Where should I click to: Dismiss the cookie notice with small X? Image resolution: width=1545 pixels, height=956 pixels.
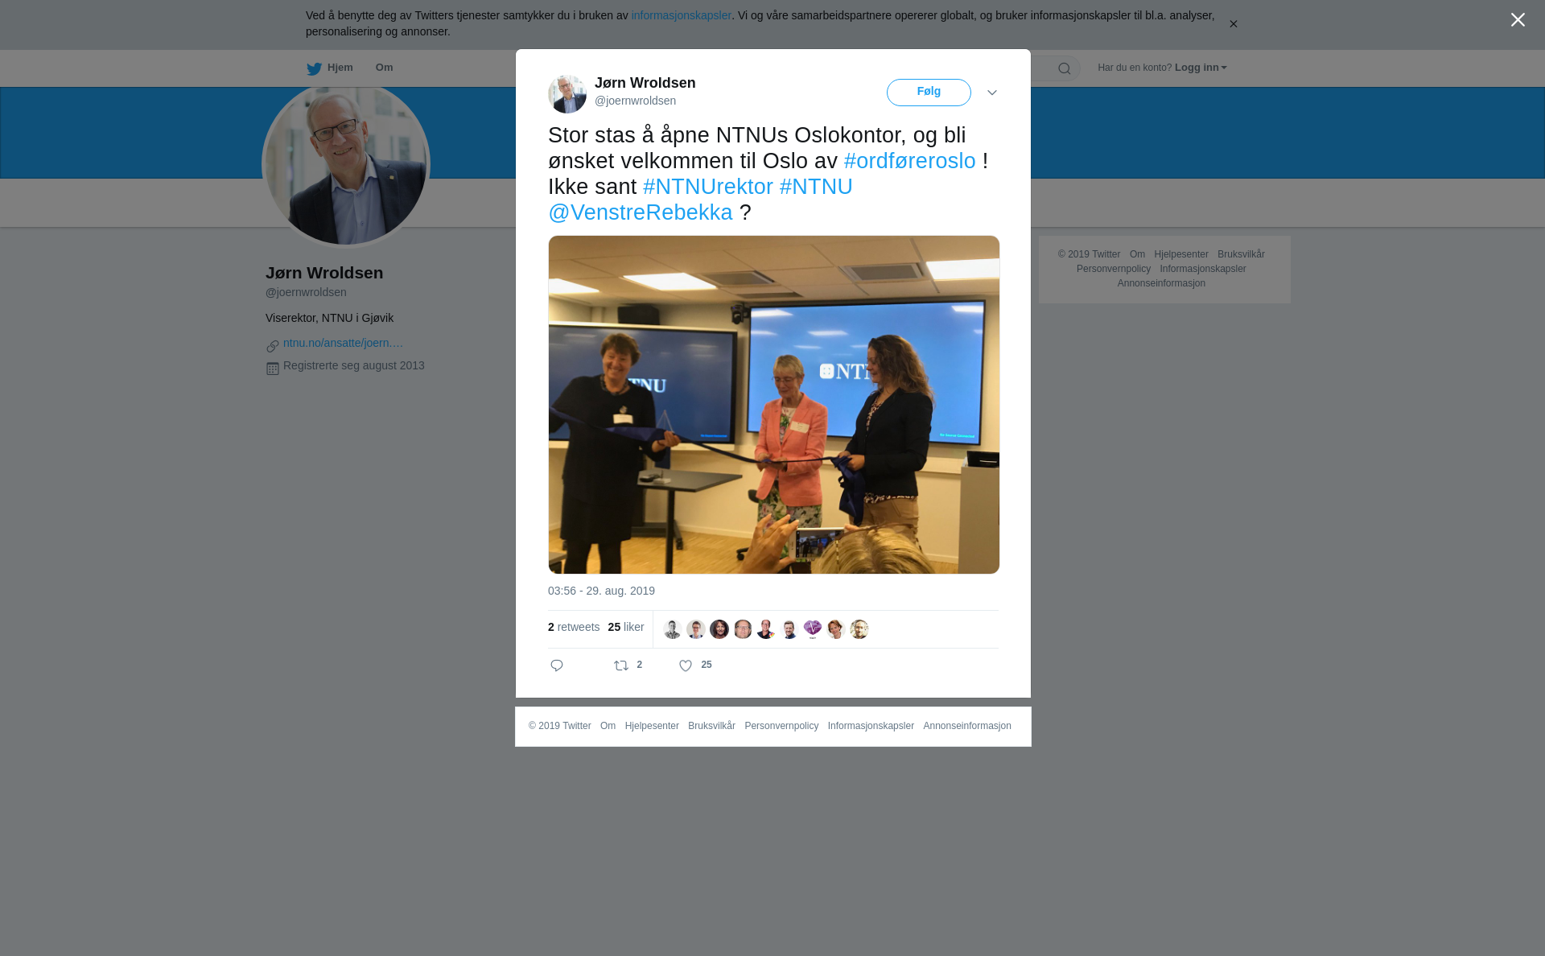click(1233, 24)
